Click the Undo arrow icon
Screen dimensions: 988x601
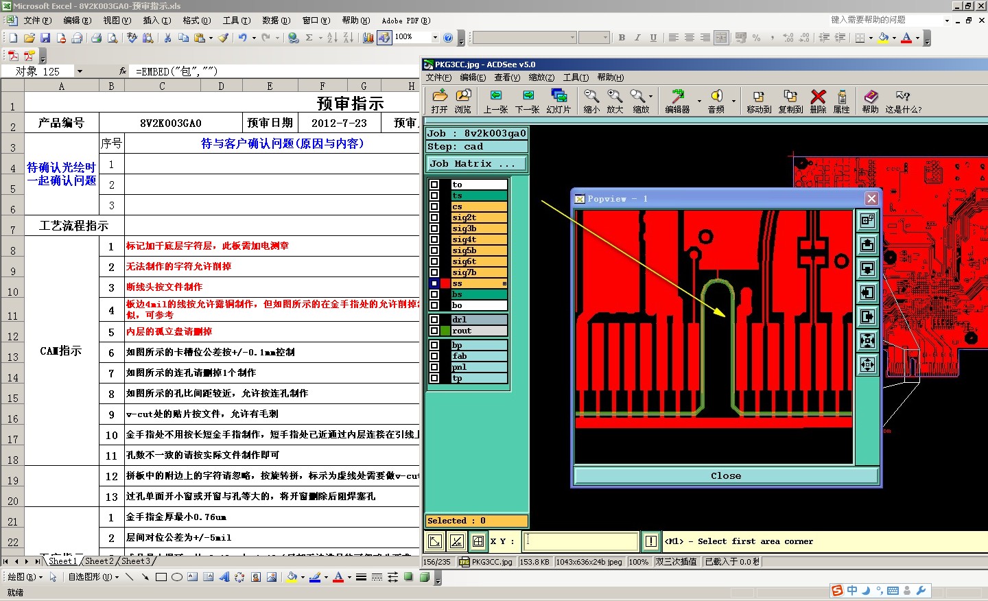pos(242,38)
